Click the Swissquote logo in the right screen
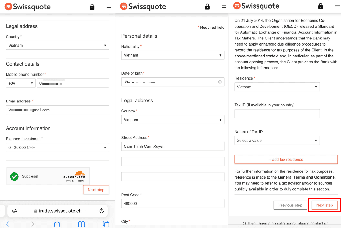The width and height of the screenshot is (341, 228). pos(256,6)
